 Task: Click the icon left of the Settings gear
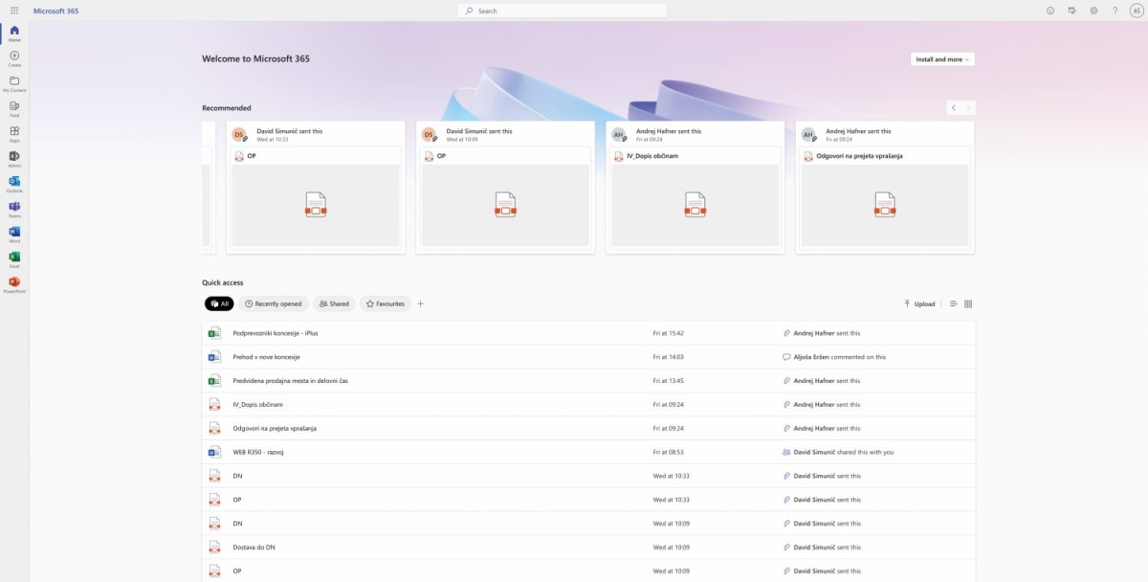[x=1072, y=11]
